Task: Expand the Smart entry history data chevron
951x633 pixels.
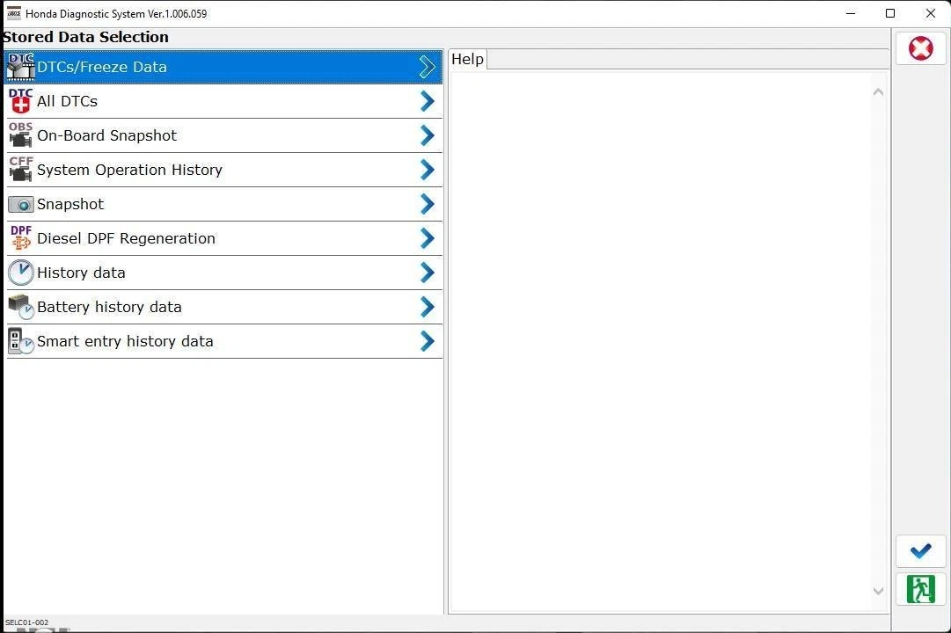Action: point(427,341)
